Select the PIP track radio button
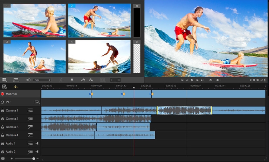This screenshot has height=162, width=269. (x=2, y=102)
